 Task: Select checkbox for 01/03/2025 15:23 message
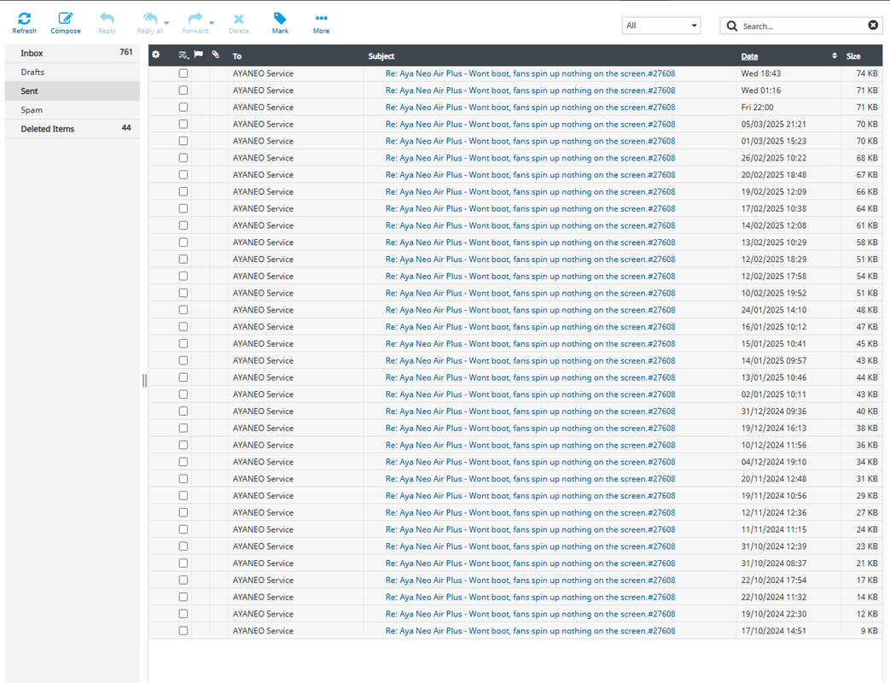click(183, 141)
